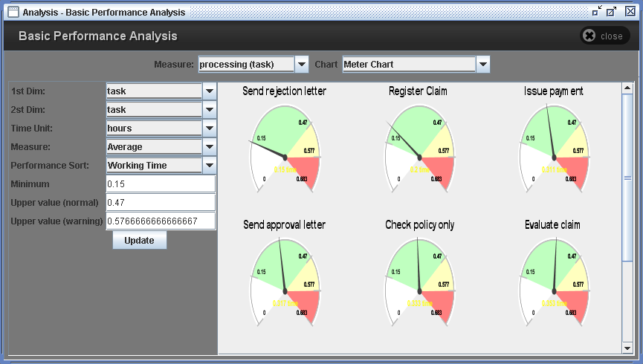
Task: Focus the Upper value (normal) field
Action: pyautogui.click(x=161, y=203)
